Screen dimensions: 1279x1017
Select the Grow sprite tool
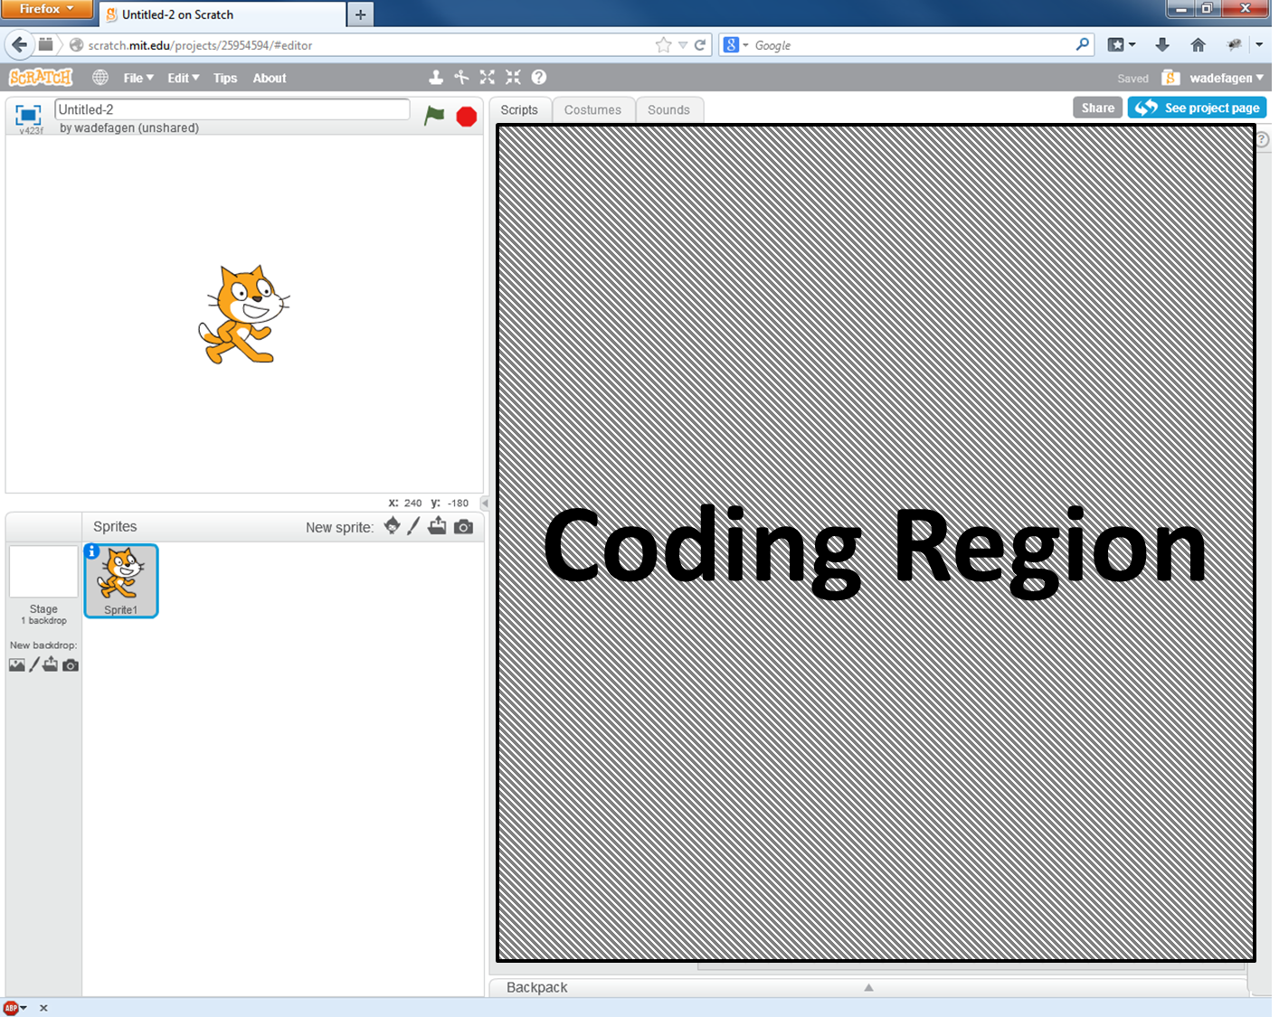click(487, 78)
